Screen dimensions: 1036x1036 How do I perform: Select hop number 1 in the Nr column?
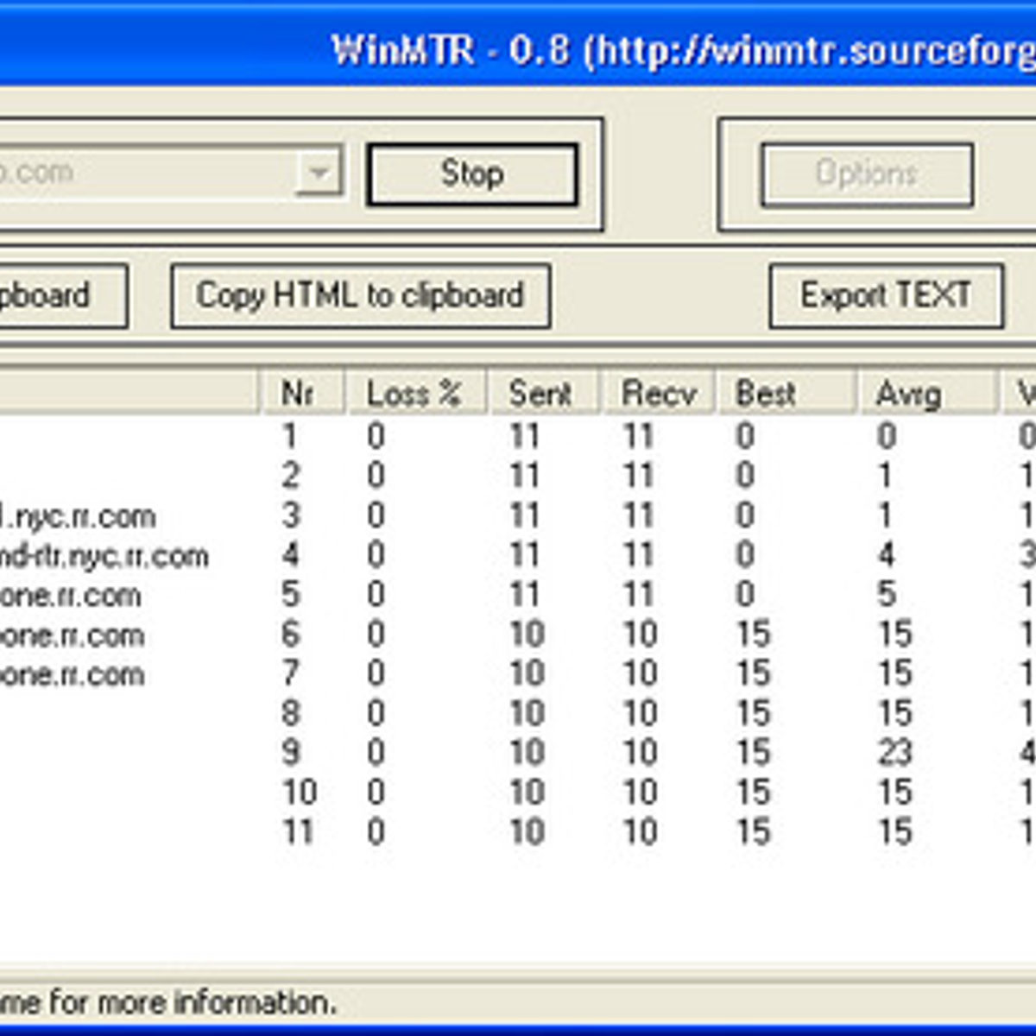coord(290,436)
